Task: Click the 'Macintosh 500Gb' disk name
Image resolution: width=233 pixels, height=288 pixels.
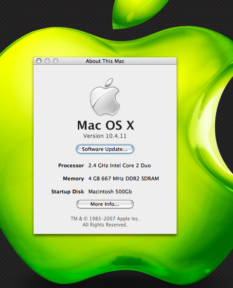Action: click(110, 192)
